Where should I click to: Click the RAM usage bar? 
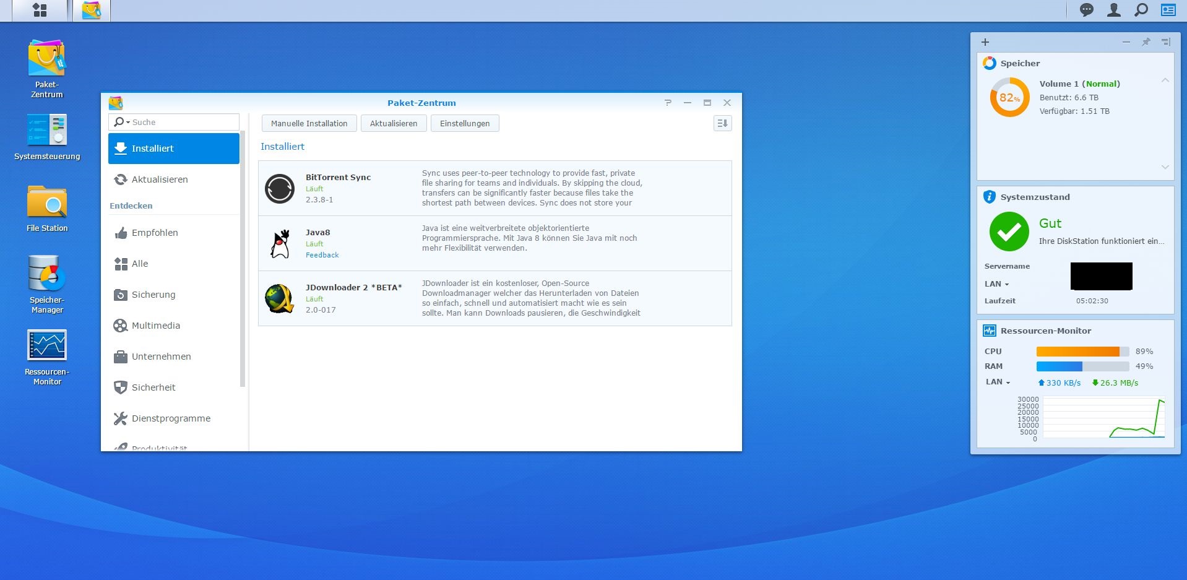click(x=1082, y=366)
